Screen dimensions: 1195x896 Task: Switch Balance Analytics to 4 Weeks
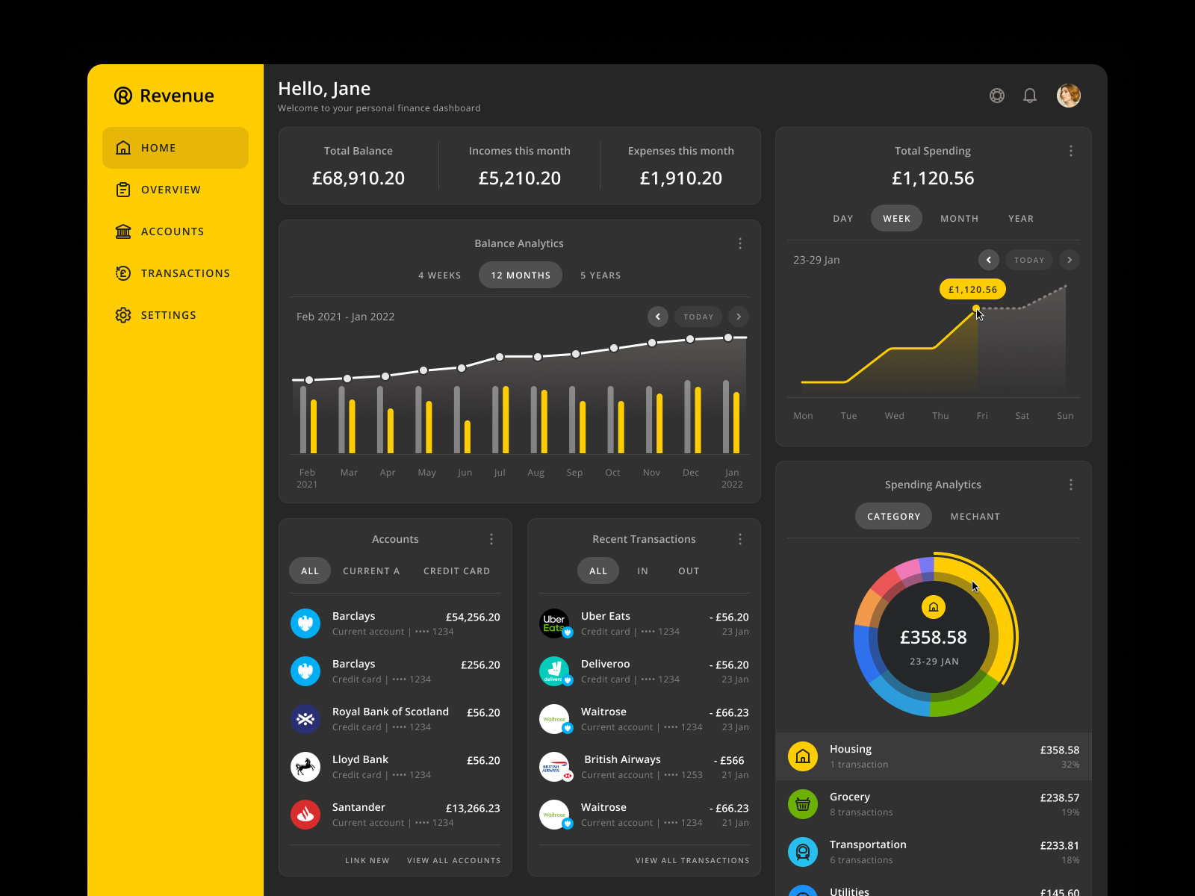pos(440,276)
